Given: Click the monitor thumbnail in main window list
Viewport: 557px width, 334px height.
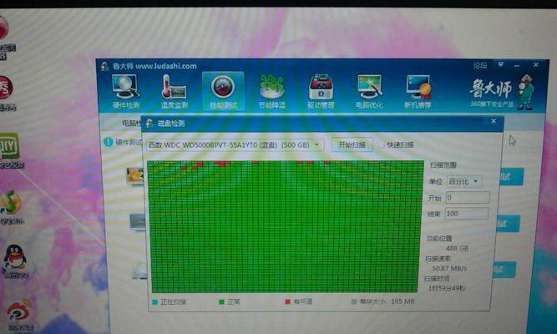Looking at the screenshot, I should (138, 222).
